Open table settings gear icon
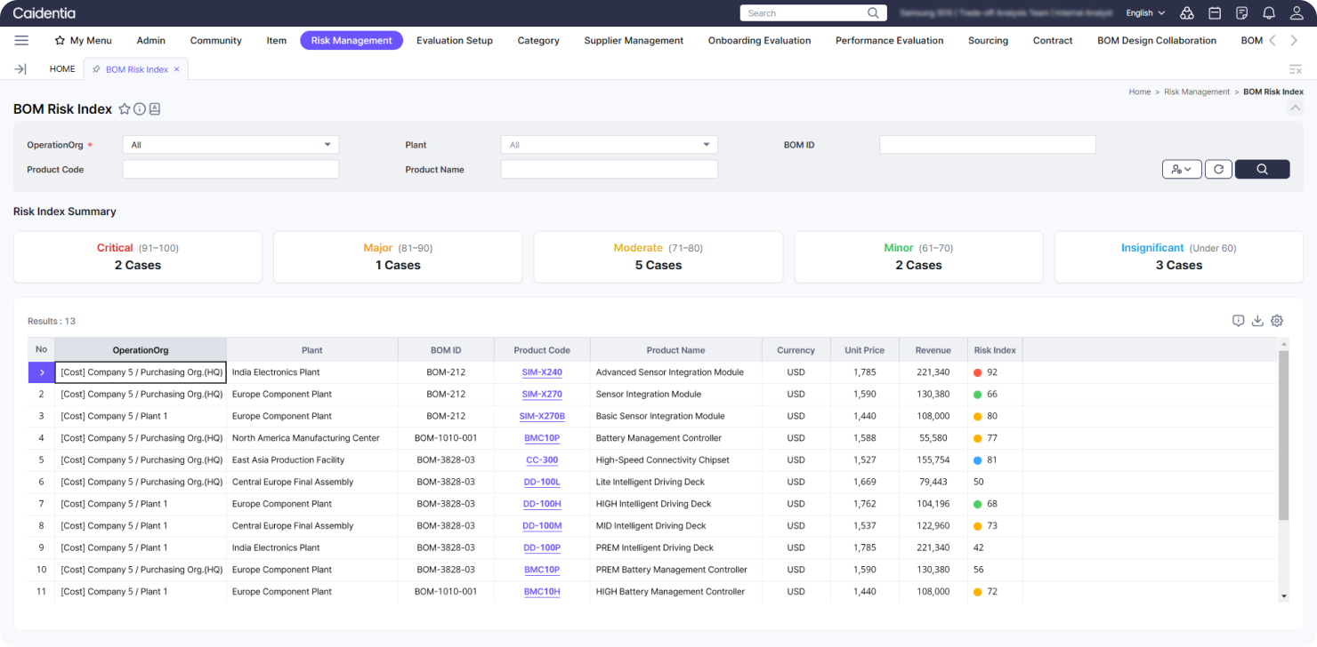Viewport: 1317px width, 647px height. pyautogui.click(x=1277, y=321)
